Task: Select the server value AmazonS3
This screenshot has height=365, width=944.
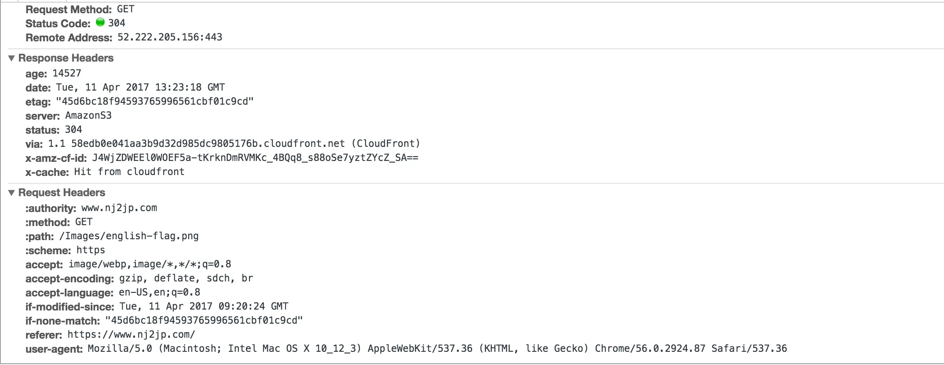Action: click(x=88, y=116)
